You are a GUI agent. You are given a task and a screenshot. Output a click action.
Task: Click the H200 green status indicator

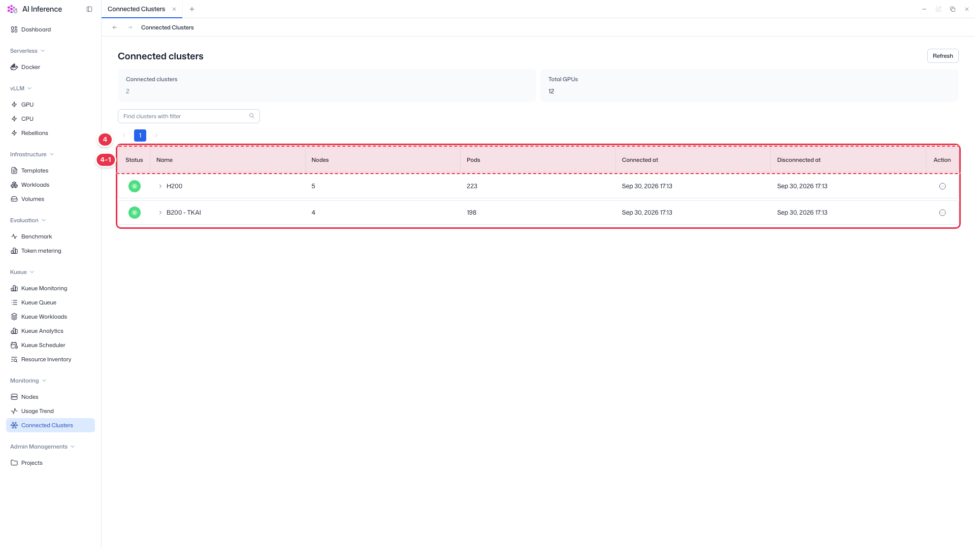[x=135, y=186]
